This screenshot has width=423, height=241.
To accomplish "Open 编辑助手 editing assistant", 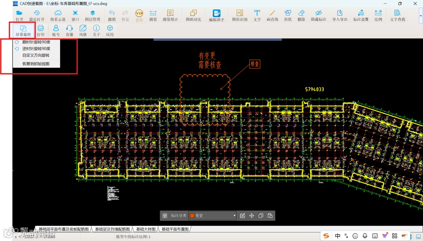I will click(x=217, y=15).
